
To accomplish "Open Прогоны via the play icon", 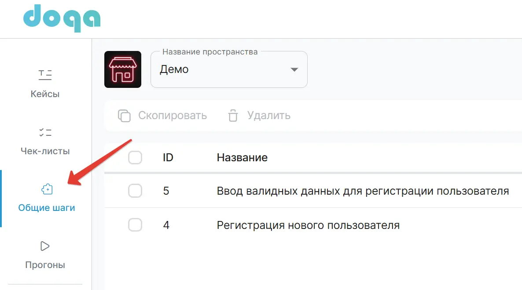I will tap(44, 246).
